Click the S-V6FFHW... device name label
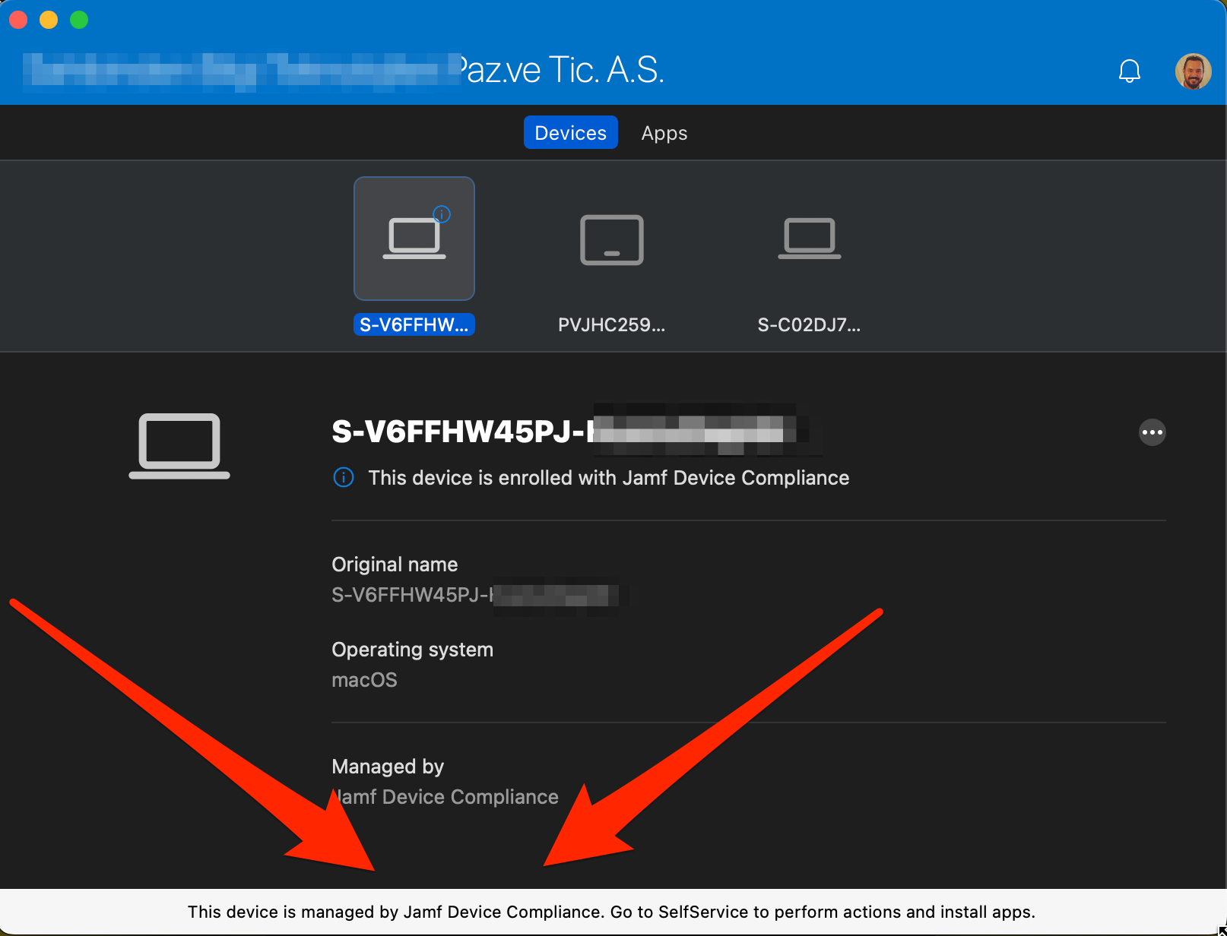1227x936 pixels. [x=414, y=325]
